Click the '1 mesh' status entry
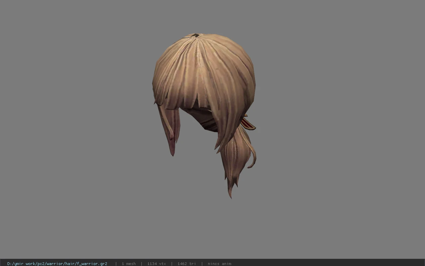Viewport: 425px width, 266px height. click(x=128, y=264)
